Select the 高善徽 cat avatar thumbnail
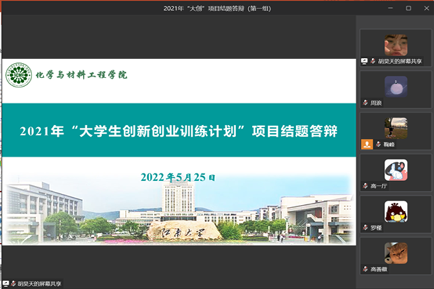 click(395, 253)
